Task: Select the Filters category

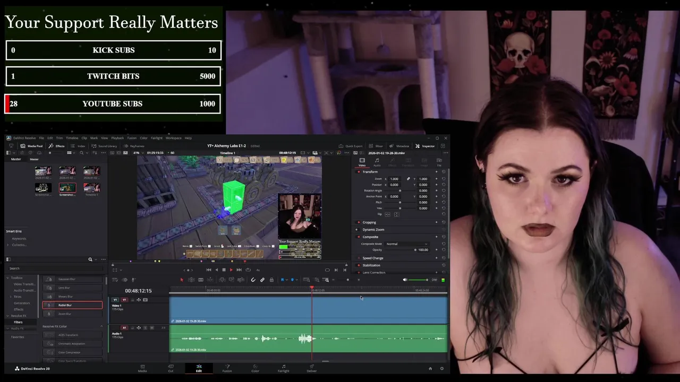Action: pos(18,322)
